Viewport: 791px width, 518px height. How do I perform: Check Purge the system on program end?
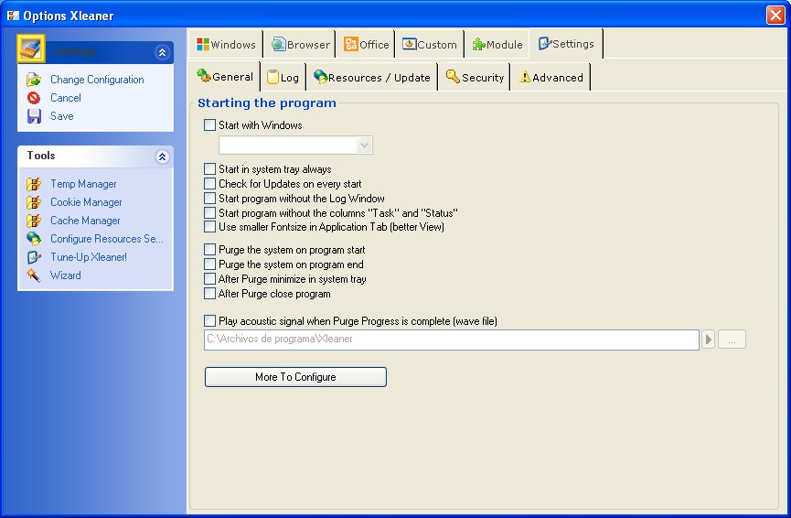pyautogui.click(x=209, y=264)
